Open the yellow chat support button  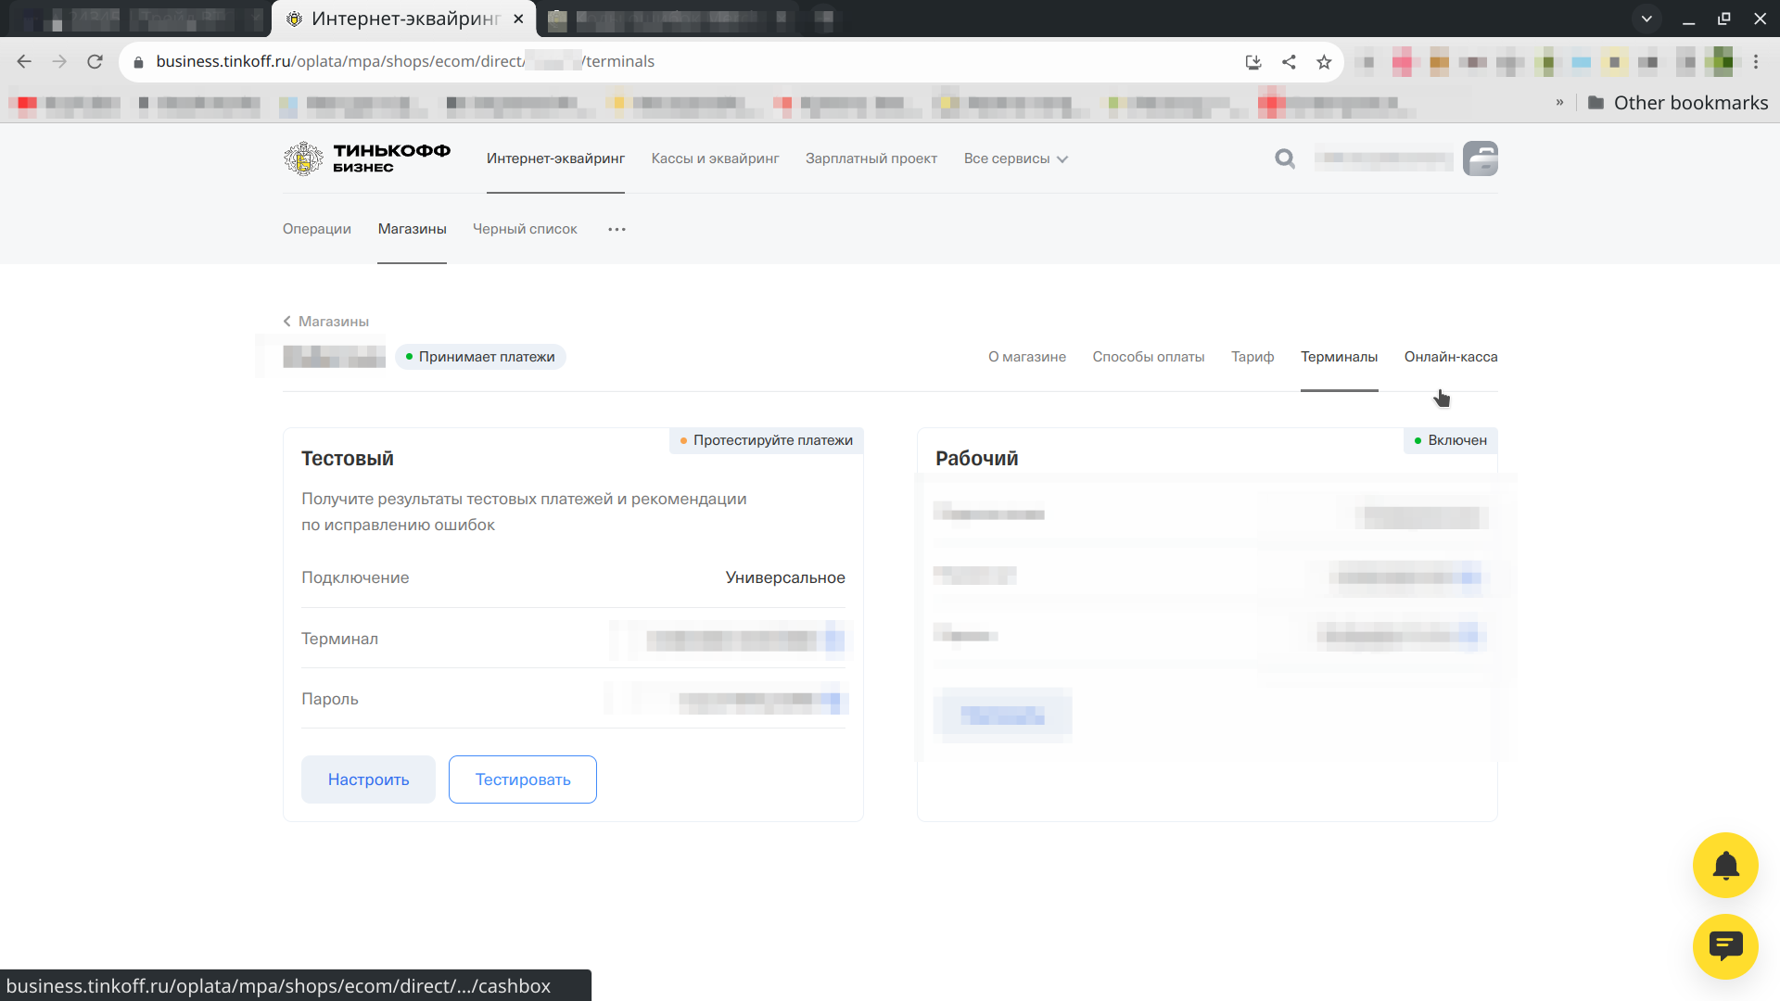pos(1725,946)
